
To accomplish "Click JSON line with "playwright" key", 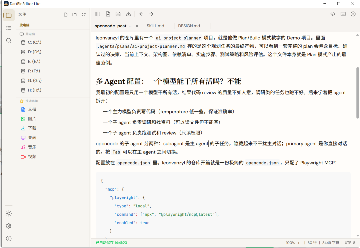I will [x=127, y=198].
